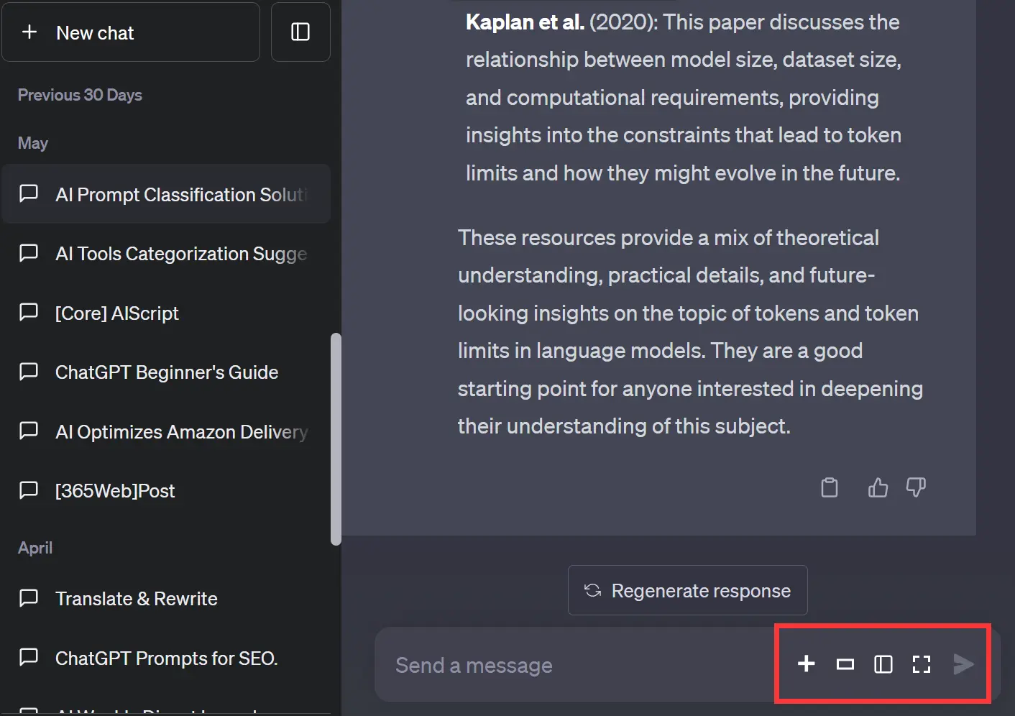Click the wide rectangle icon in message box
Image resolution: width=1015 pixels, height=716 pixels.
point(845,664)
